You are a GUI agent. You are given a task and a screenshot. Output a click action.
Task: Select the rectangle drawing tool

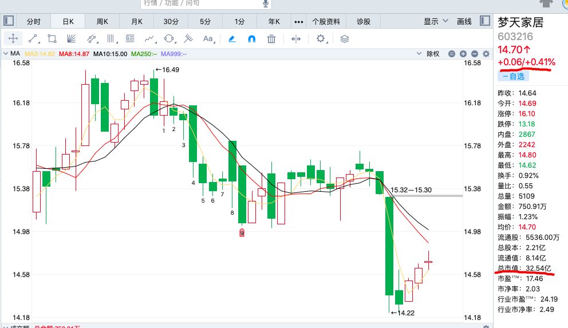click(x=52, y=39)
